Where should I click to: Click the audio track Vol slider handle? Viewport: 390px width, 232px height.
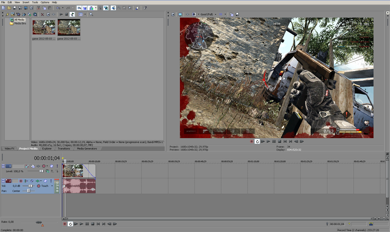point(30,186)
